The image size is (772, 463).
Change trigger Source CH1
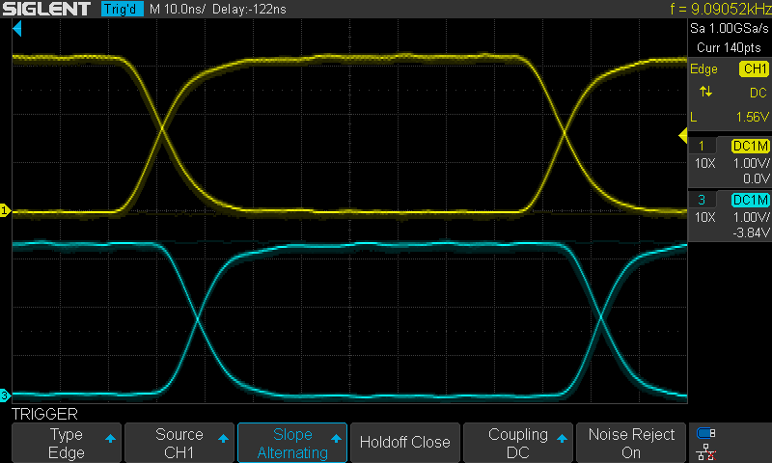(179, 443)
